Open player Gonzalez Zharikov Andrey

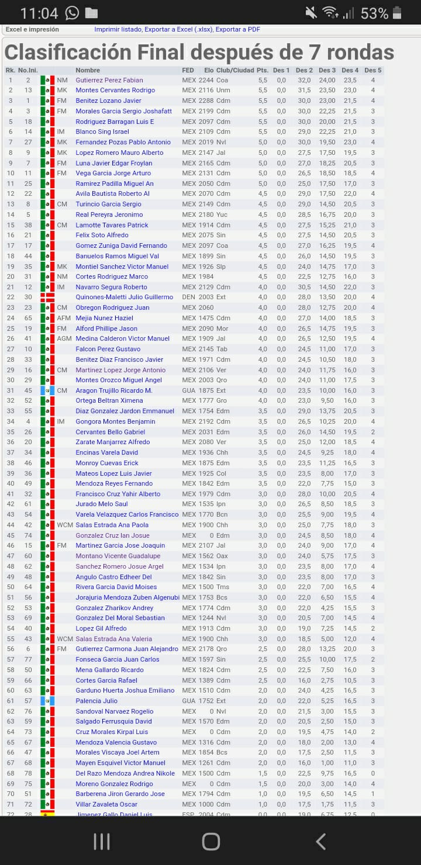pyautogui.click(x=114, y=608)
